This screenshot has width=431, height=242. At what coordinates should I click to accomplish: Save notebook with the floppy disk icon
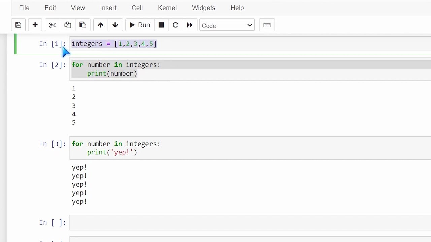click(x=18, y=25)
